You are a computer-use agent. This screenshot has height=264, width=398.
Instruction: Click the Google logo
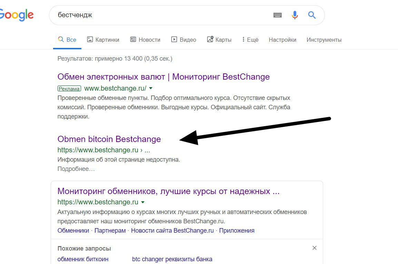point(17,15)
